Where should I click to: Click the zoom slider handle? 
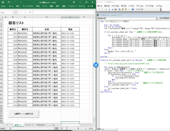pyautogui.click(x=78, y=129)
